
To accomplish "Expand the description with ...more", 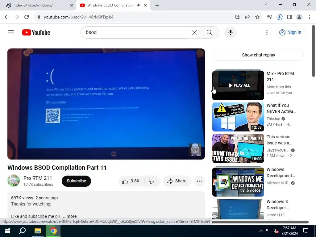I will pyautogui.click(x=69, y=216).
